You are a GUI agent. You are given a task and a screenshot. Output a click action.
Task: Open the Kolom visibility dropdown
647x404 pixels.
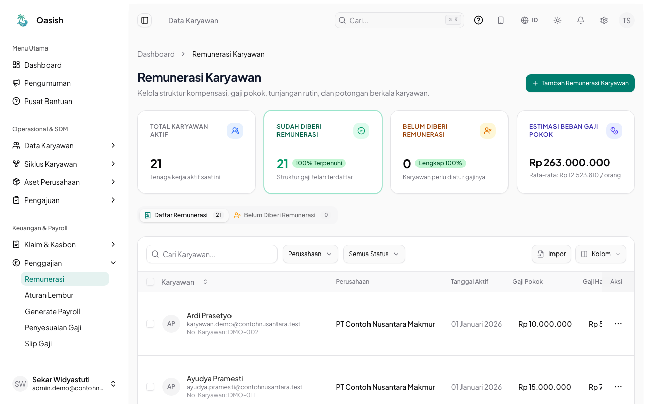tap(600, 254)
